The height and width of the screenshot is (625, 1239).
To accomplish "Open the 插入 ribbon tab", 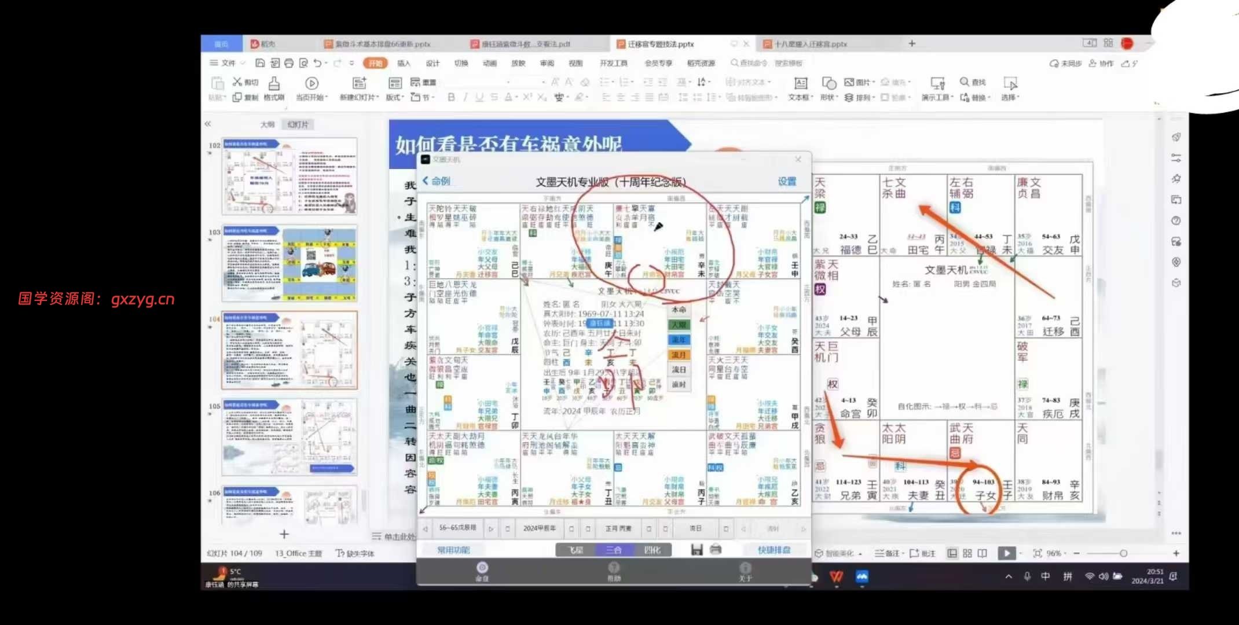I will click(404, 63).
